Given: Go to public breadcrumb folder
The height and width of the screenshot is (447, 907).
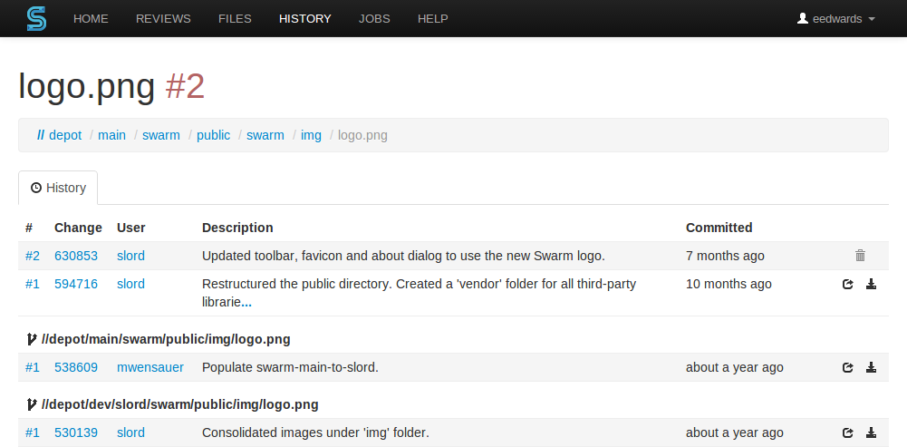Looking at the screenshot, I should pyautogui.click(x=214, y=135).
